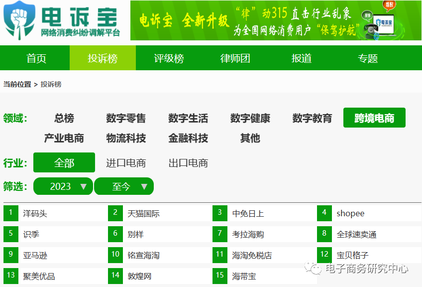
Task: Select the 跨境电商 domain filter button
Action: [x=374, y=118]
